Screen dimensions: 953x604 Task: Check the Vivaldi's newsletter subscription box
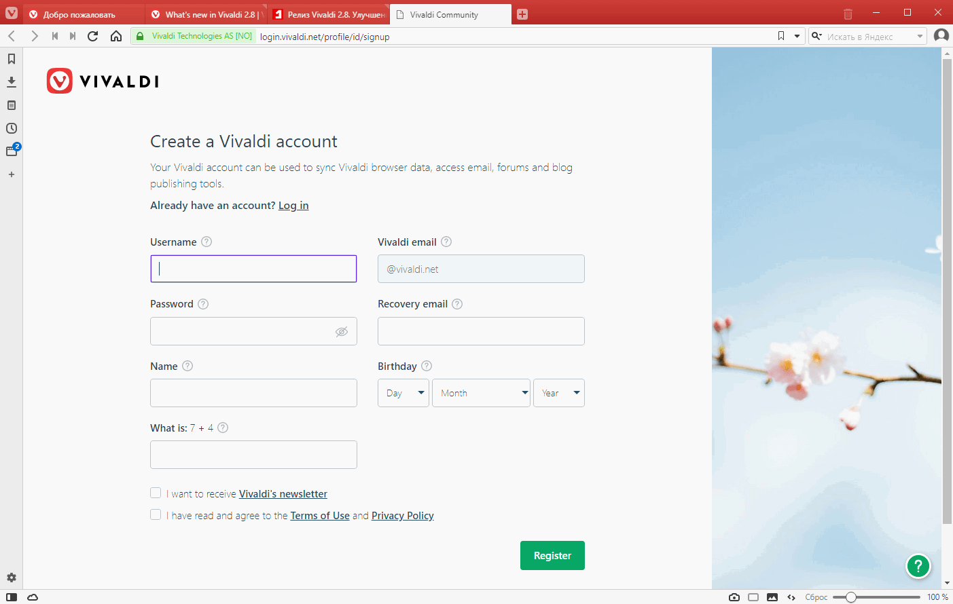[x=156, y=493]
